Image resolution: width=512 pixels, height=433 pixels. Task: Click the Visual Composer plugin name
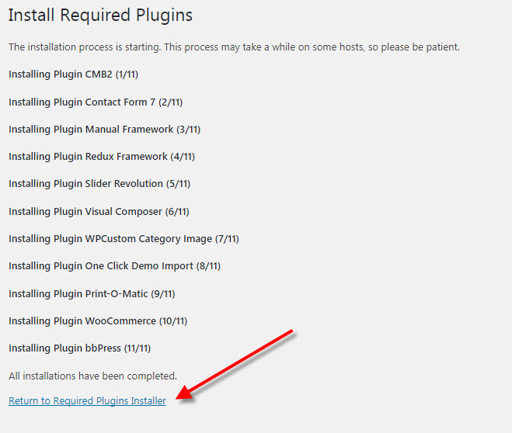(124, 211)
